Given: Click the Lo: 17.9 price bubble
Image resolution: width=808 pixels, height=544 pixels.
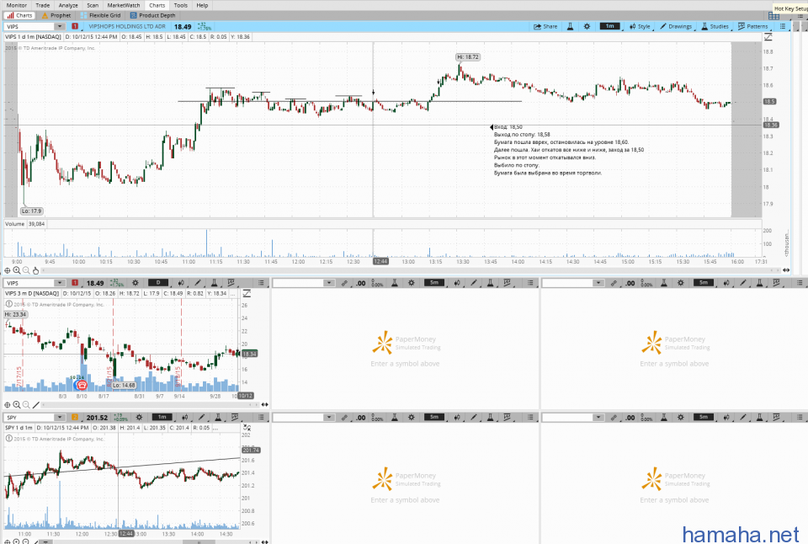Looking at the screenshot, I should click(x=31, y=211).
